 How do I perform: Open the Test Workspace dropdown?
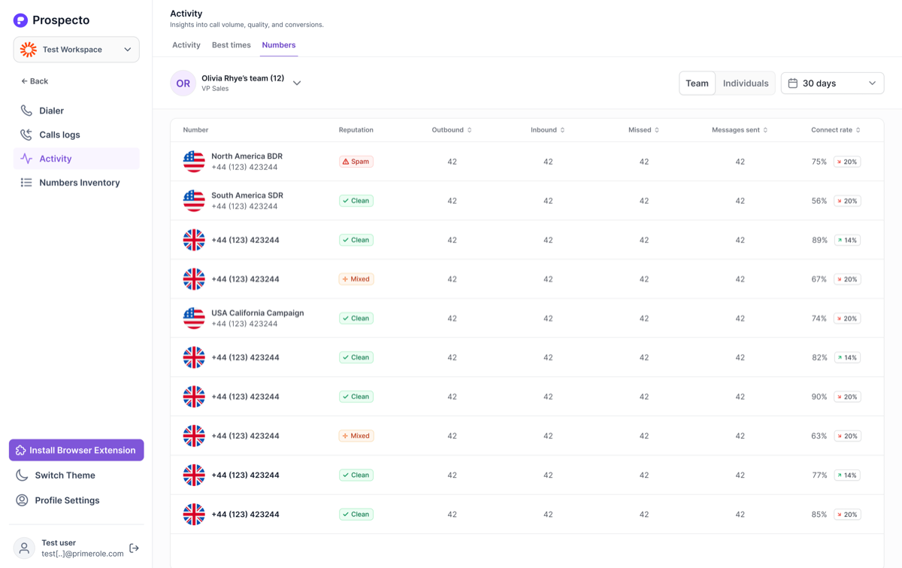coord(76,50)
